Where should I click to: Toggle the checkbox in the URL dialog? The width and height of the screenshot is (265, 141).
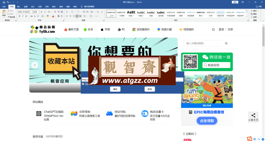click(83, 84)
